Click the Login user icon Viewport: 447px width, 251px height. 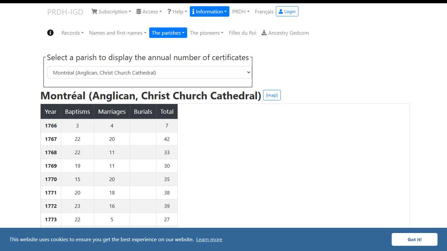pos(281,11)
